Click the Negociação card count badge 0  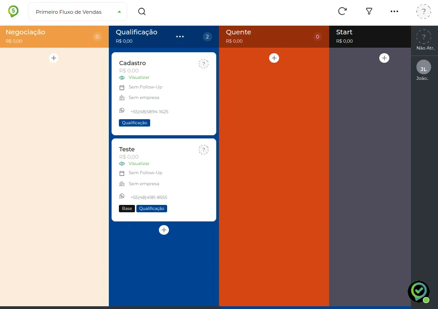click(97, 37)
